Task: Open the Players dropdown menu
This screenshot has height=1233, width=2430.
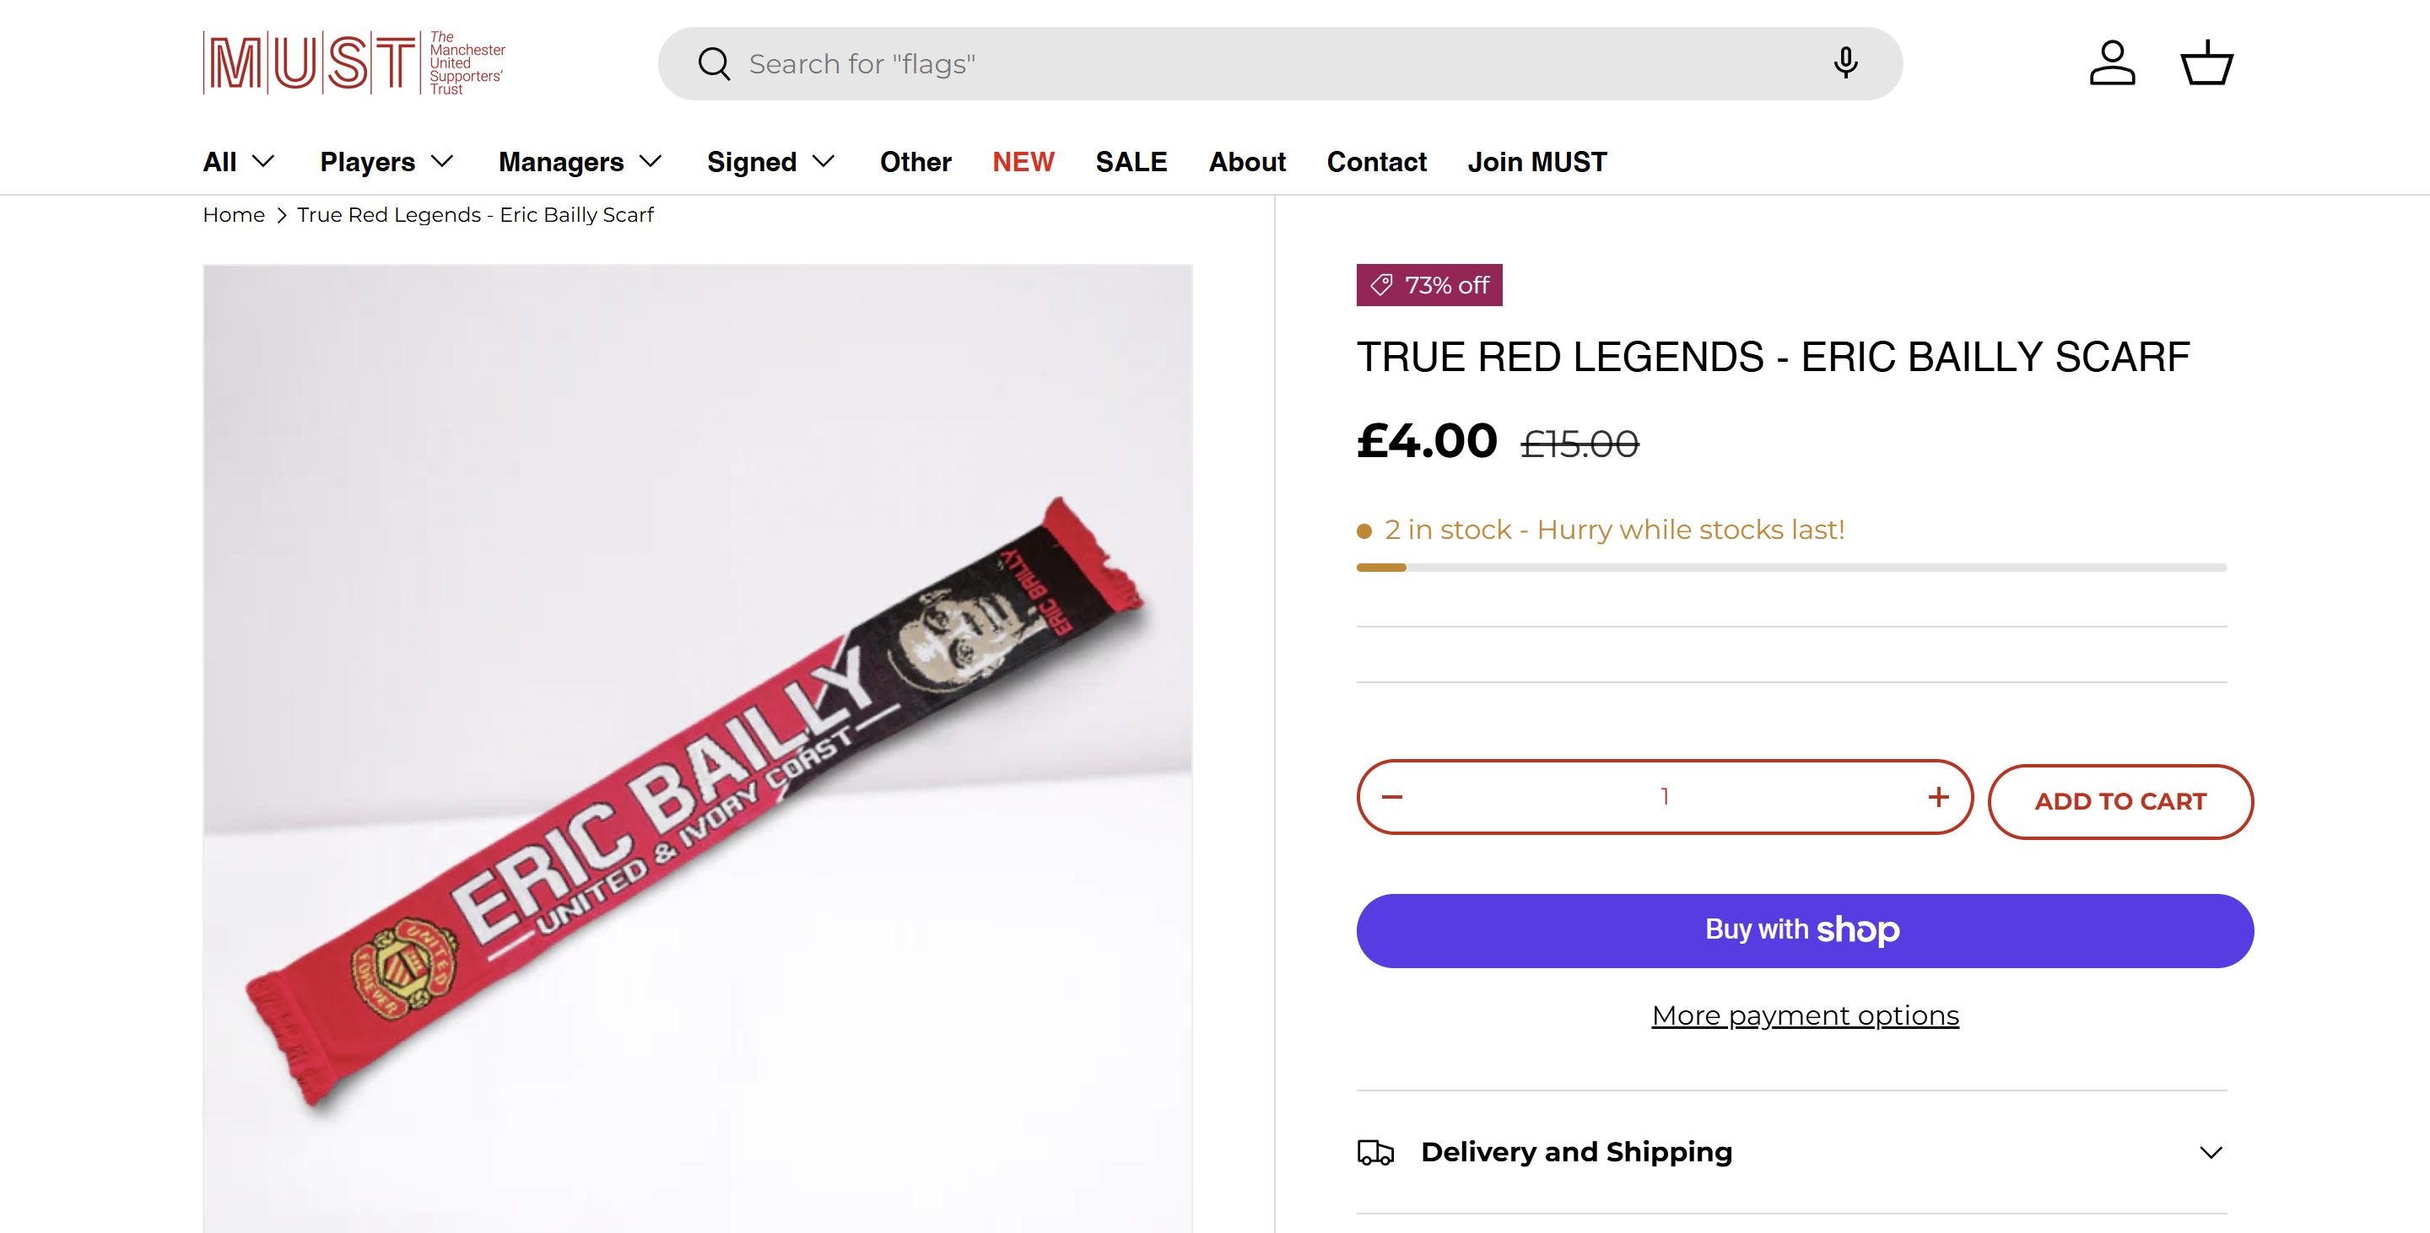Action: [x=386, y=162]
